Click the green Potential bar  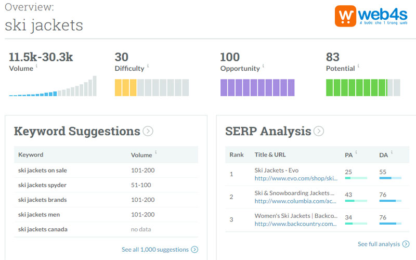[356, 87]
